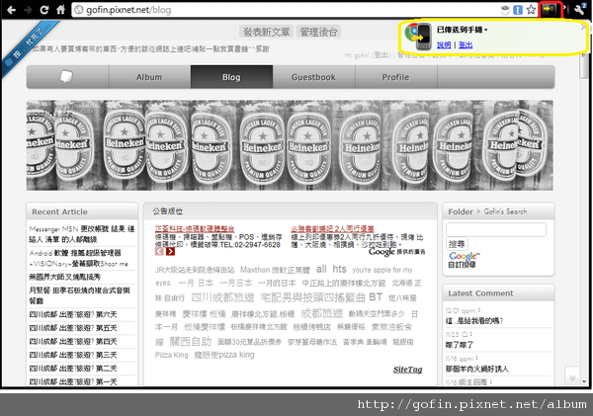
Task: Open article 四川成都 出差?旅遊? 第五天
Action: point(73,328)
